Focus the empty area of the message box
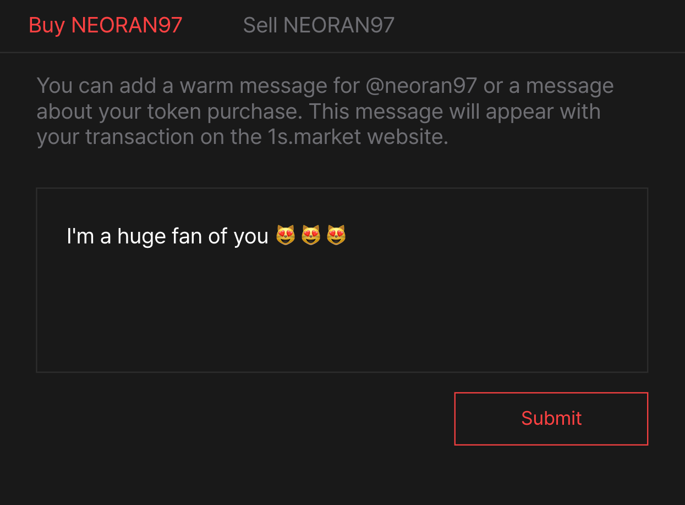Image resolution: width=685 pixels, height=505 pixels. 342,308
